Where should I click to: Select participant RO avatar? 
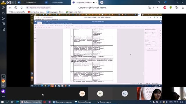(x=125, y=94)
